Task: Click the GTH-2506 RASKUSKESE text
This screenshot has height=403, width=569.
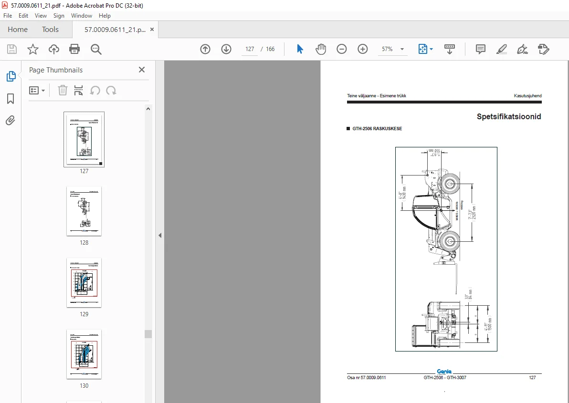Action: pos(377,129)
